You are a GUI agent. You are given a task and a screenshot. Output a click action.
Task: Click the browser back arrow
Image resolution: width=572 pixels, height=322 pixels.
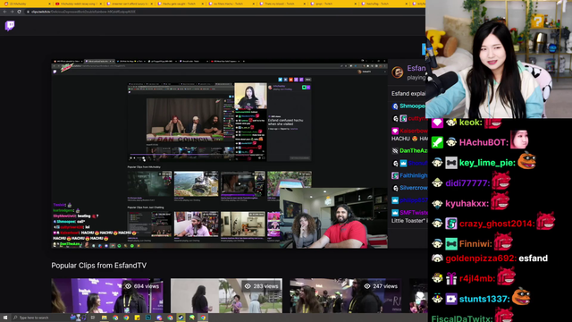point(4,12)
